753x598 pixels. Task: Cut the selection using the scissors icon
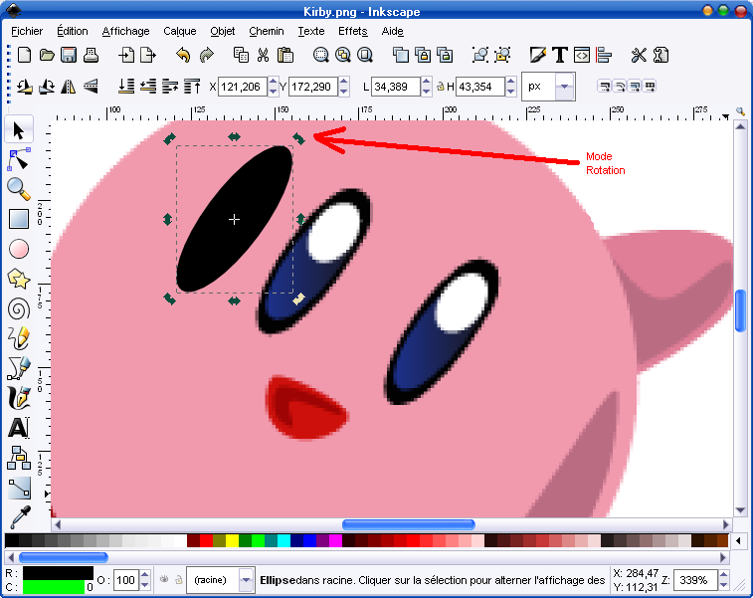pyautogui.click(x=263, y=56)
